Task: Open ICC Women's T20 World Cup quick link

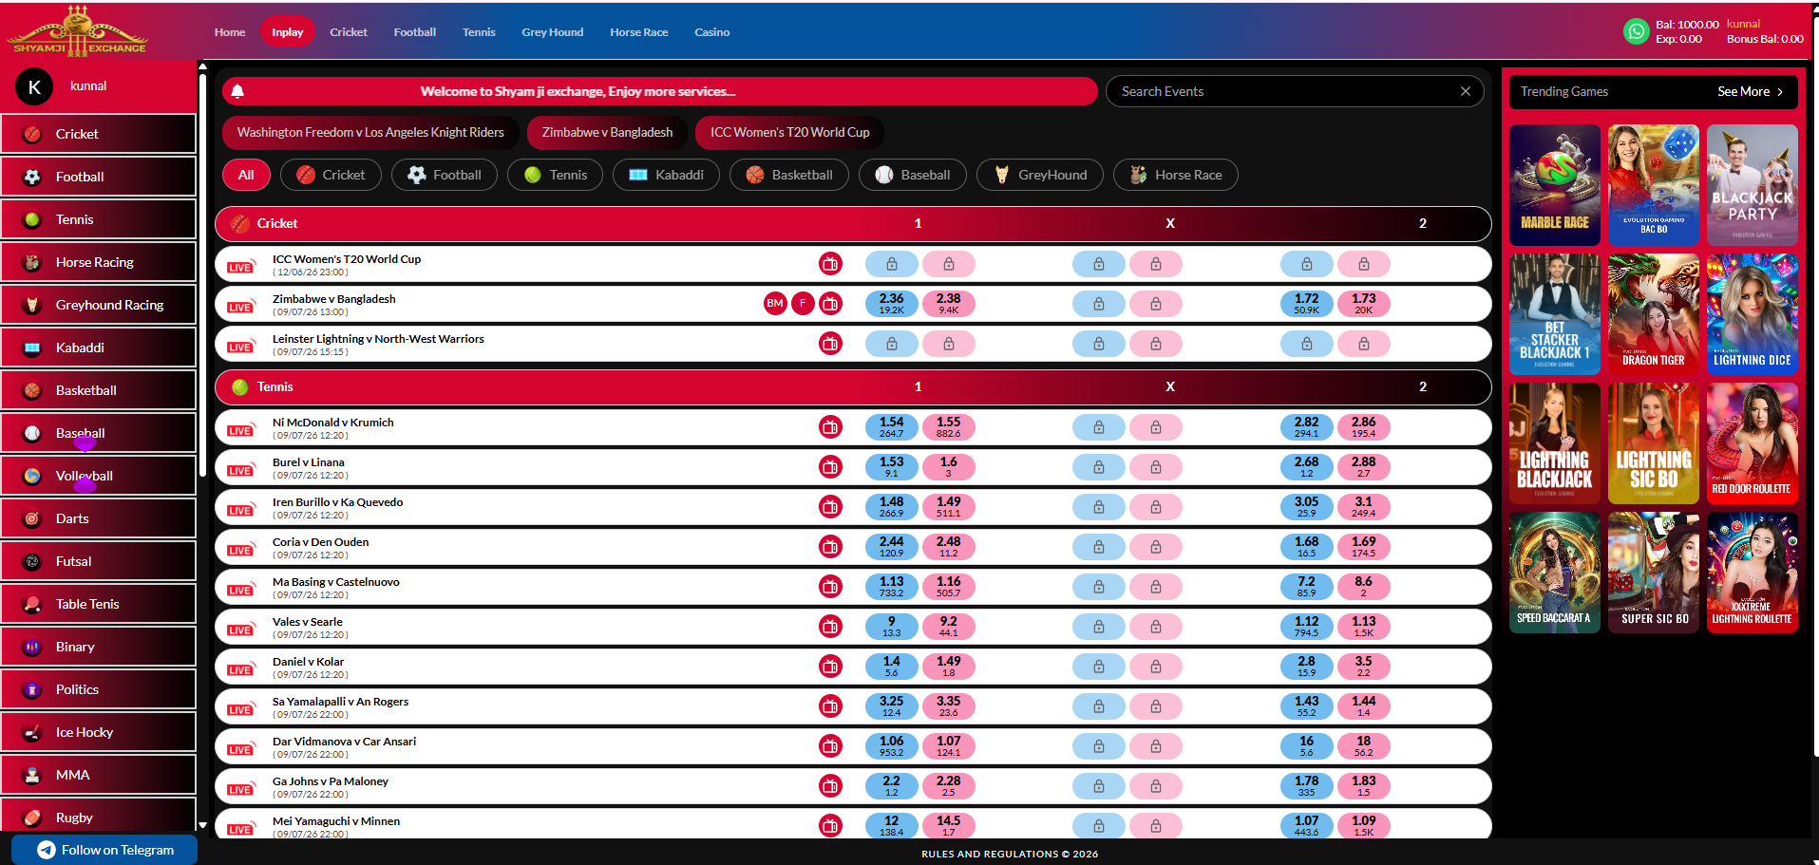Action: pyautogui.click(x=789, y=132)
